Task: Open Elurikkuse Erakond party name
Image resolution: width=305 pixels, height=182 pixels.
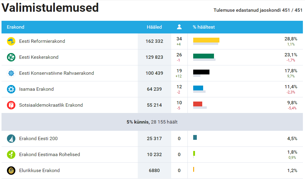Action: pos(39,170)
